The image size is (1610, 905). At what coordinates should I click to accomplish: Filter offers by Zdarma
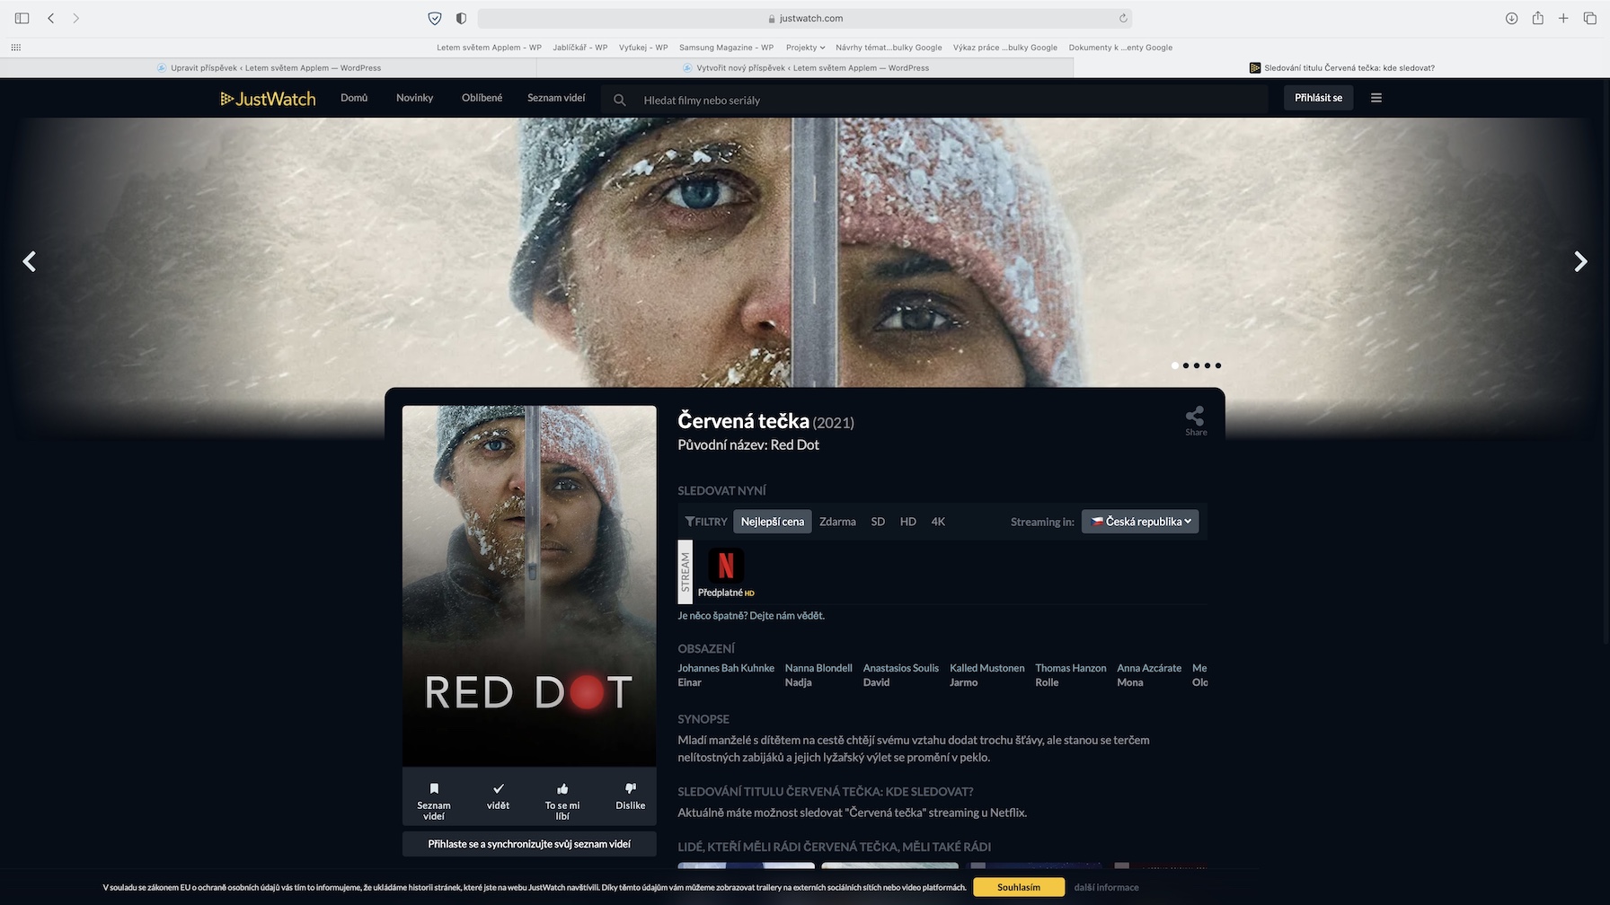coord(837,522)
